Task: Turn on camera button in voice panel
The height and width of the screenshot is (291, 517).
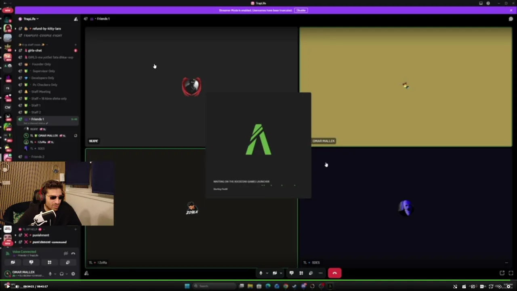Action: (13, 262)
